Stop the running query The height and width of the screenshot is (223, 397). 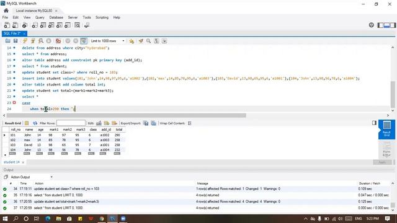tap(48, 41)
